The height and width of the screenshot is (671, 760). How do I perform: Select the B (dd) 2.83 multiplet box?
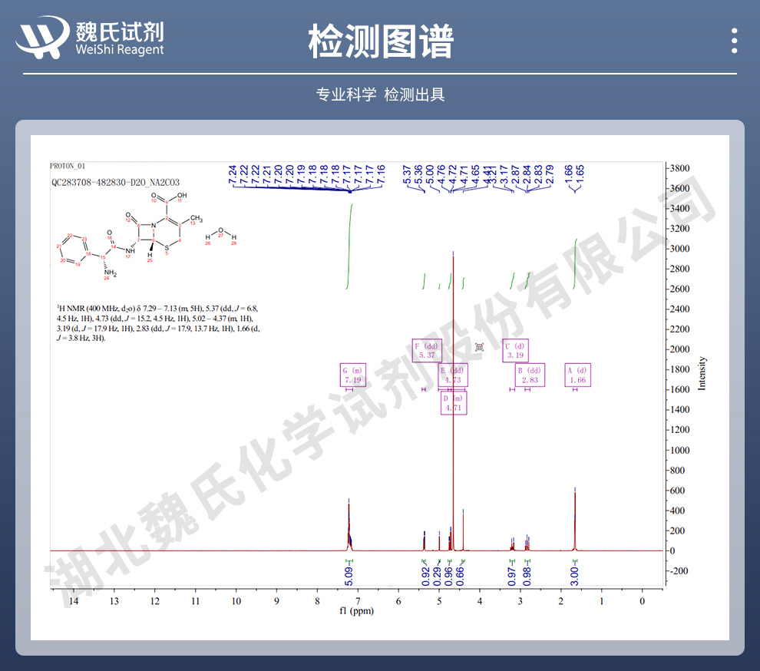click(x=530, y=375)
